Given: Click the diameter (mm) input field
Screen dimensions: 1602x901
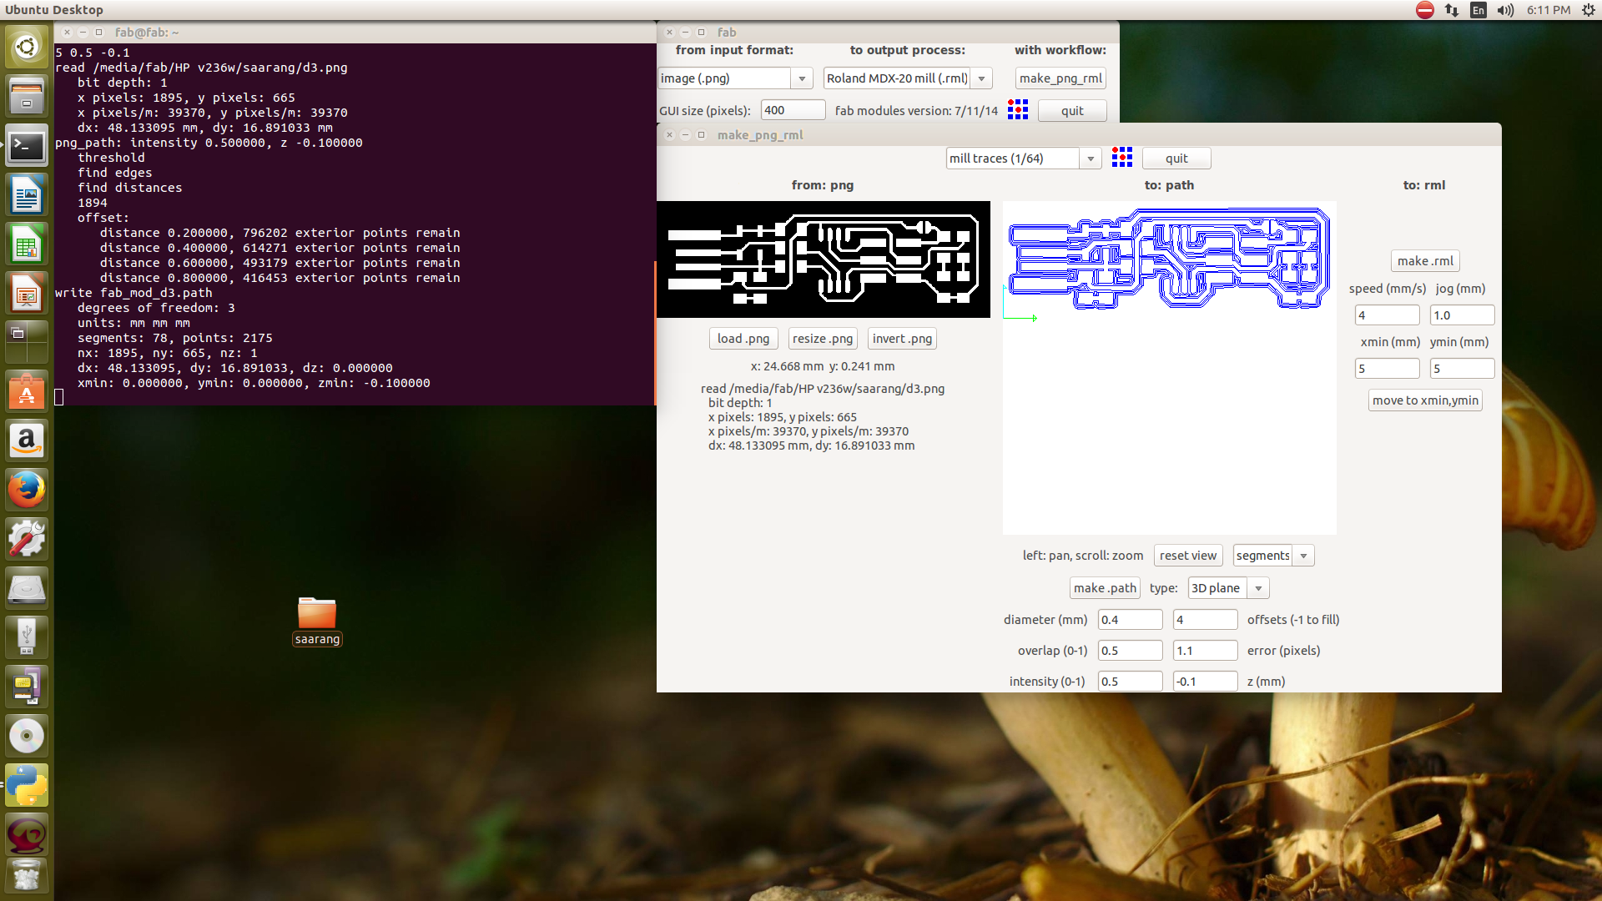Looking at the screenshot, I should 1130,620.
